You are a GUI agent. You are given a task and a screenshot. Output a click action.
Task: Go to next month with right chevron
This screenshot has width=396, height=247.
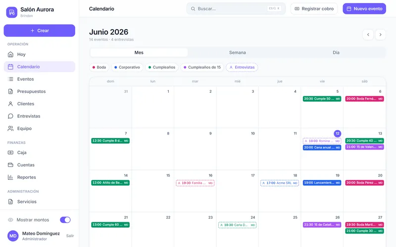(x=380, y=35)
